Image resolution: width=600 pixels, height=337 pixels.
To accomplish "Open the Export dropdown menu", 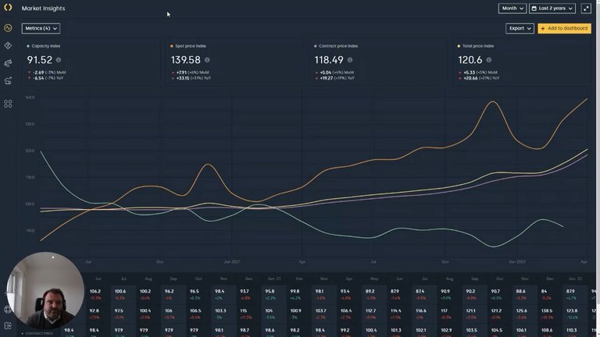I will 520,28.
